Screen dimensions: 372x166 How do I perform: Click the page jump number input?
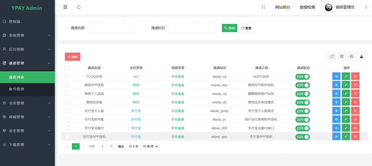point(102,146)
